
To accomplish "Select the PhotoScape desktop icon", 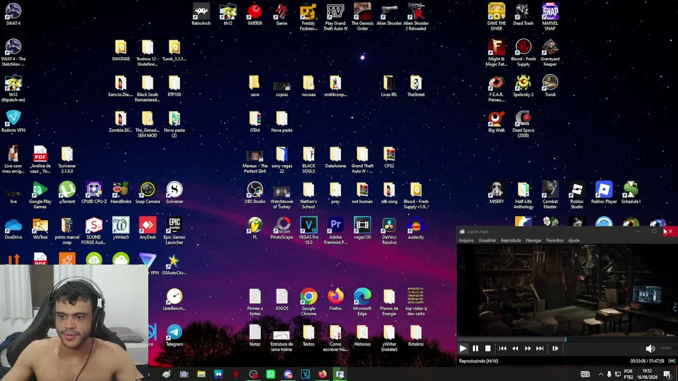I will (282, 229).
